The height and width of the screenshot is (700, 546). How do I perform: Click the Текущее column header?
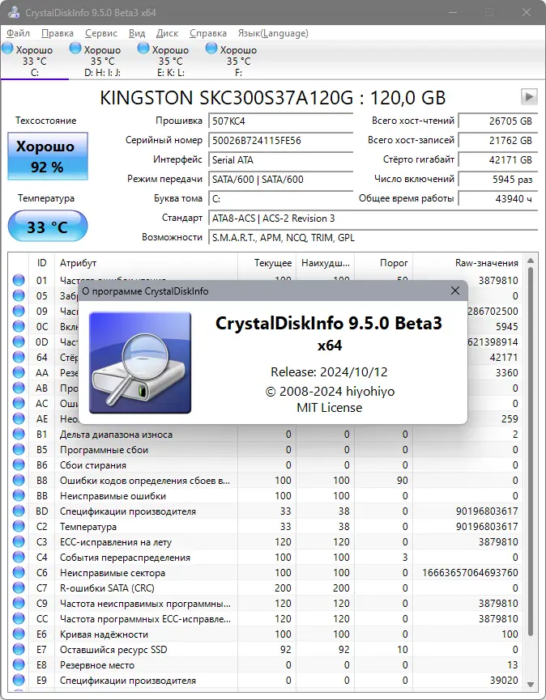(x=267, y=263)
